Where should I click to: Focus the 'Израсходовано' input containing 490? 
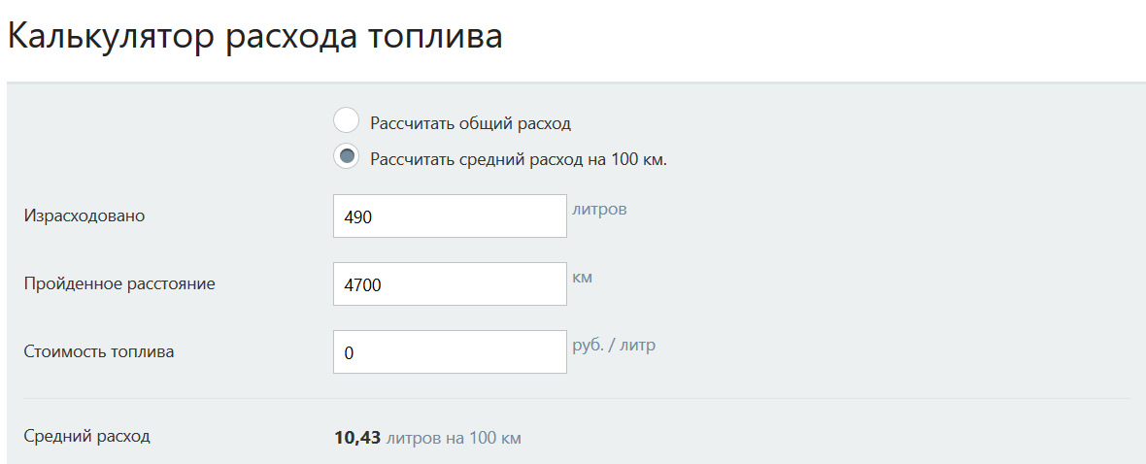[x=449, y=216]
